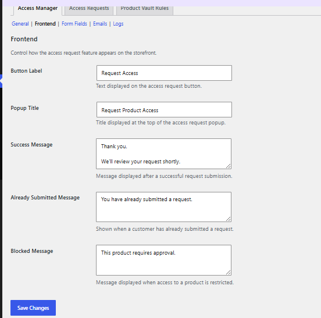Focus the Blocked Message textarea
Screen dimensions: 321x318
(x=163, y=260)
